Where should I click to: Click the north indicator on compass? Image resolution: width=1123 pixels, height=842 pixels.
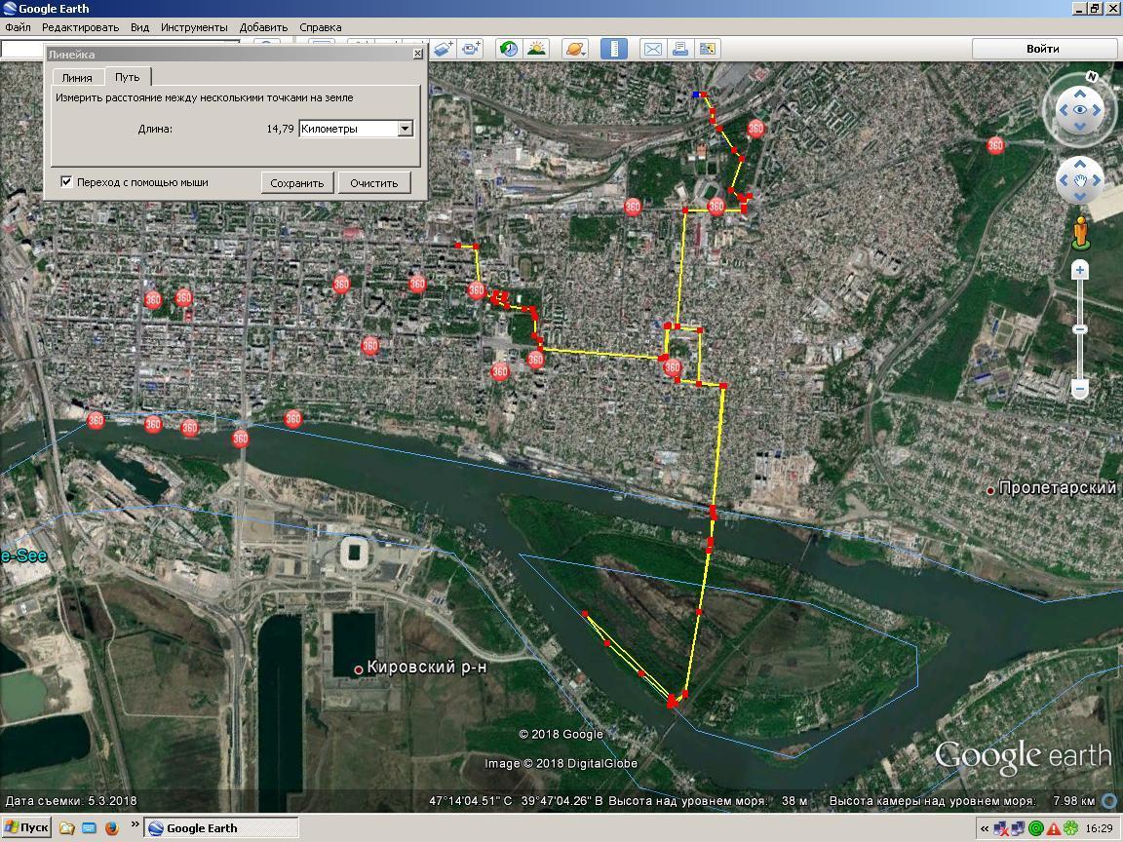coord(1092,76)
